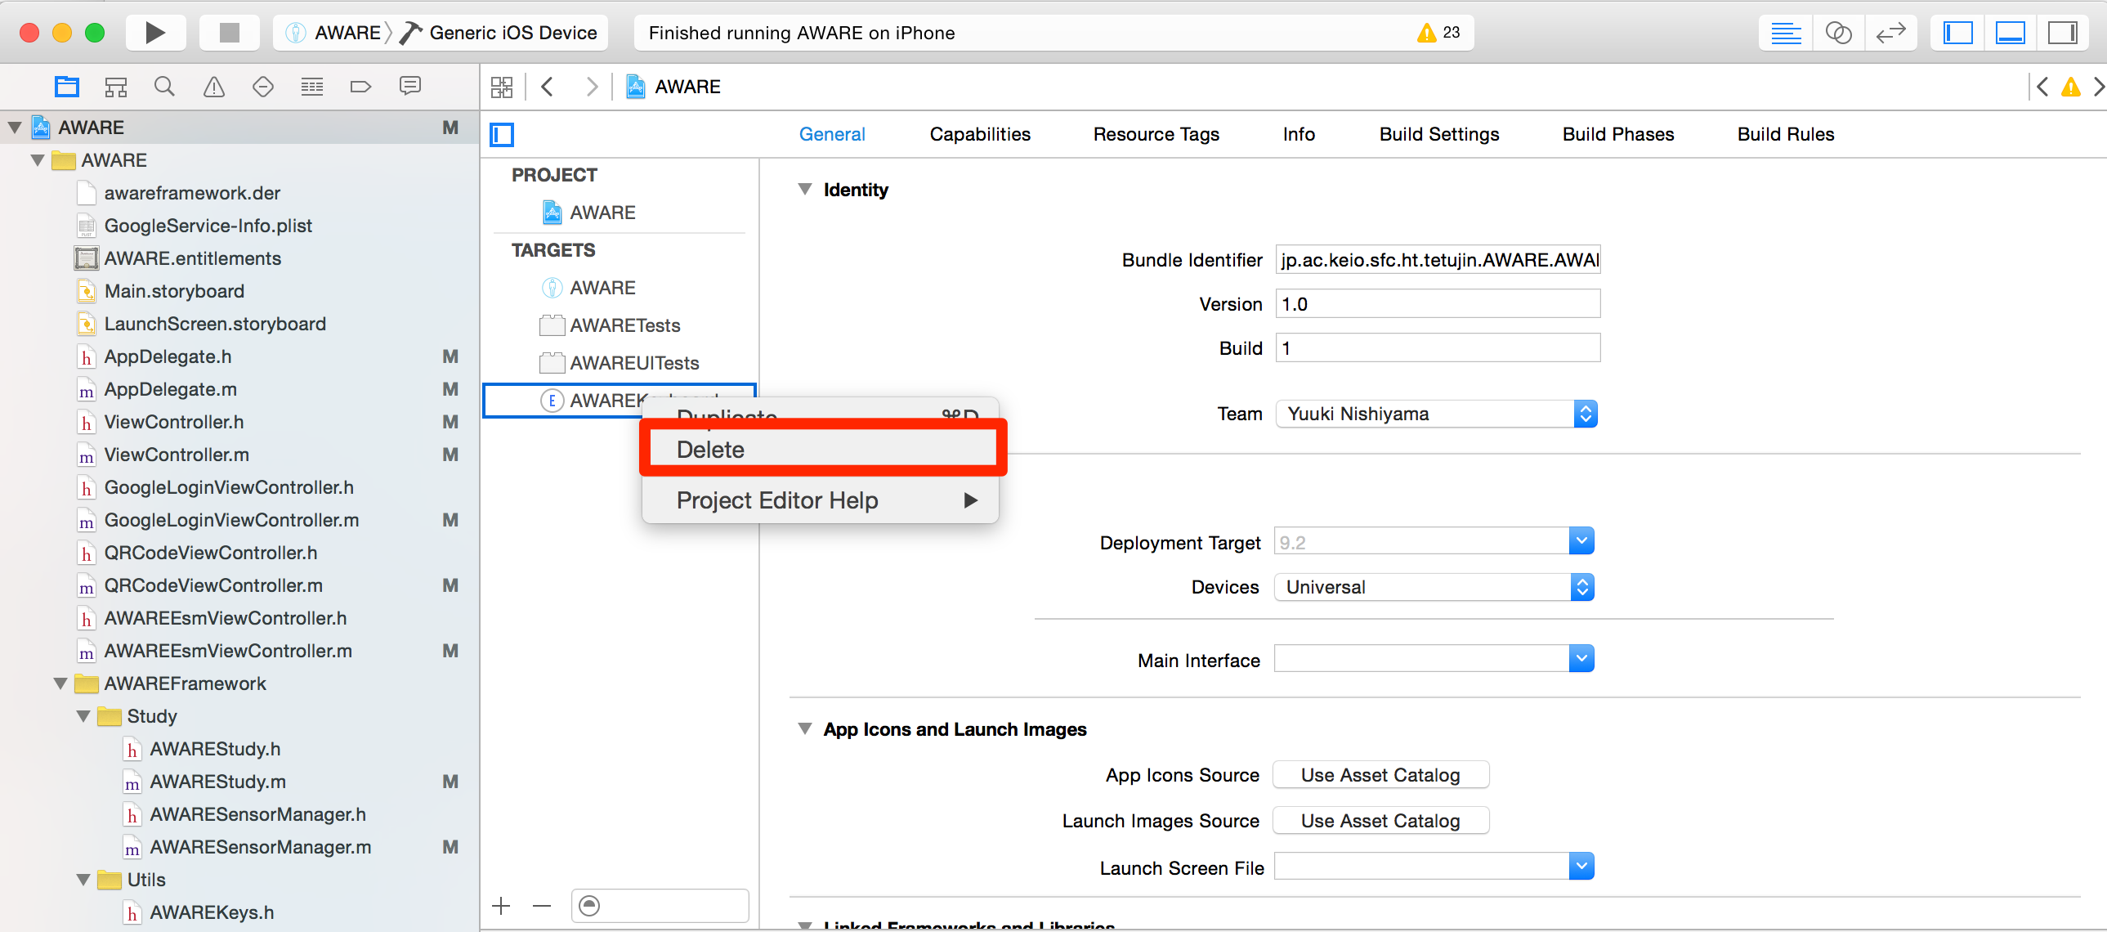
Task: Add a new target with plus button
Action: (501, 906)
